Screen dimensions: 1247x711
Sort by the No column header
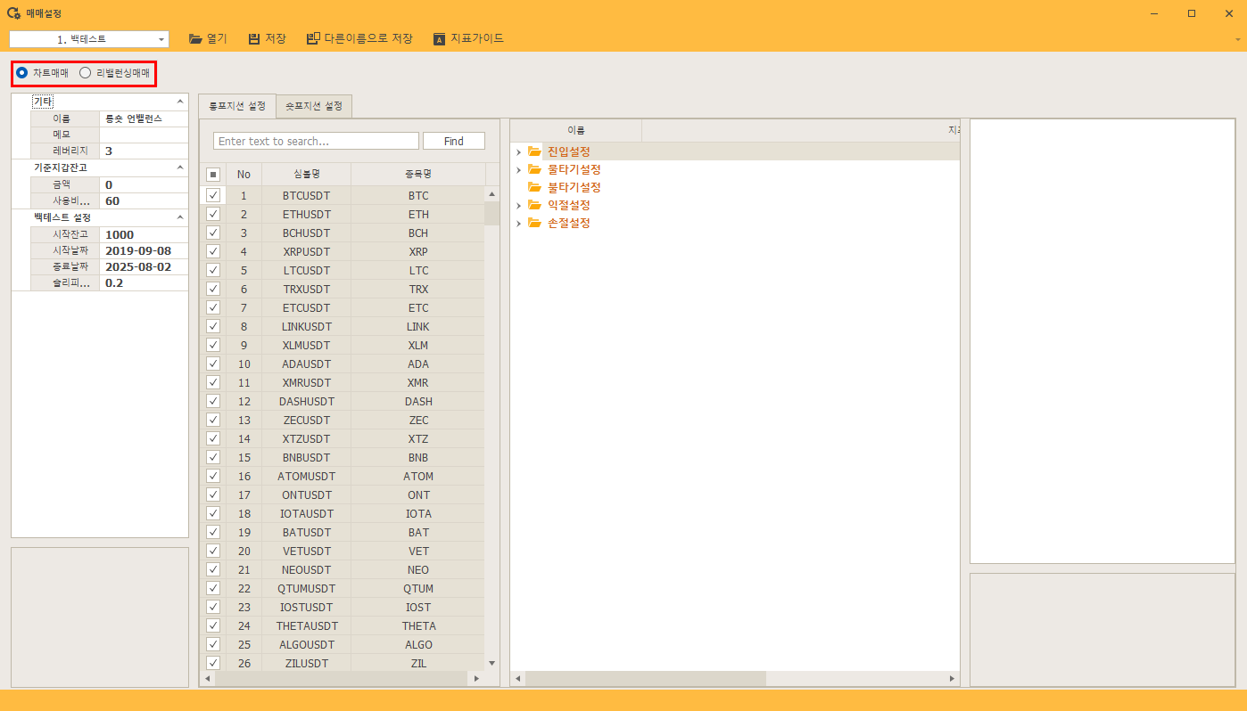[x=244, y=174]
